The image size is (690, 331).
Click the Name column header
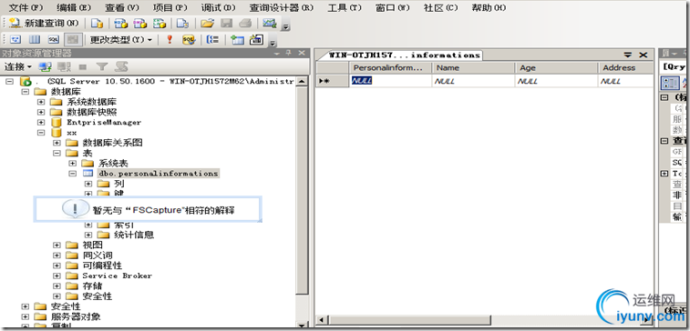tap(473, 67)
